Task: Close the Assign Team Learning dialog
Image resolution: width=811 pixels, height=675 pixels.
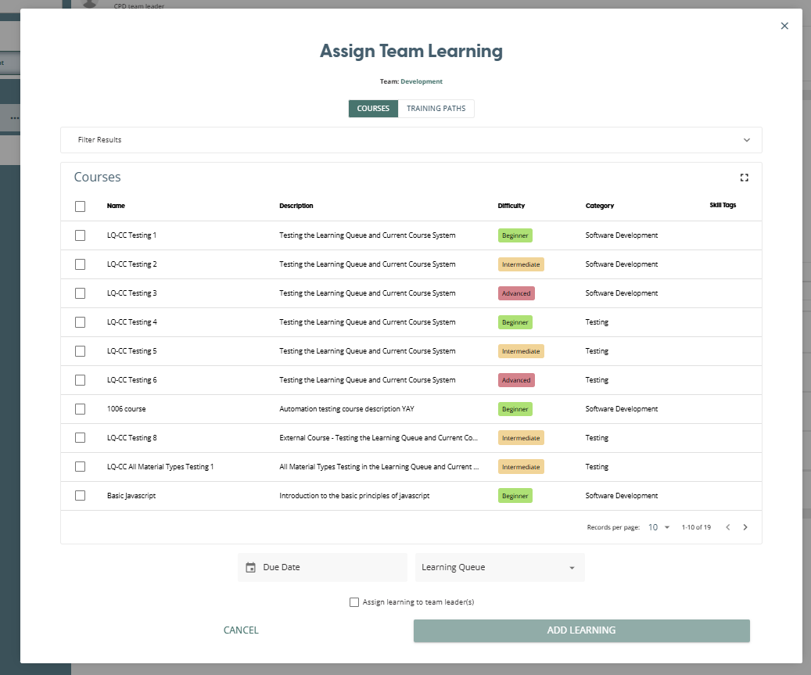Action: coord(784,26)
